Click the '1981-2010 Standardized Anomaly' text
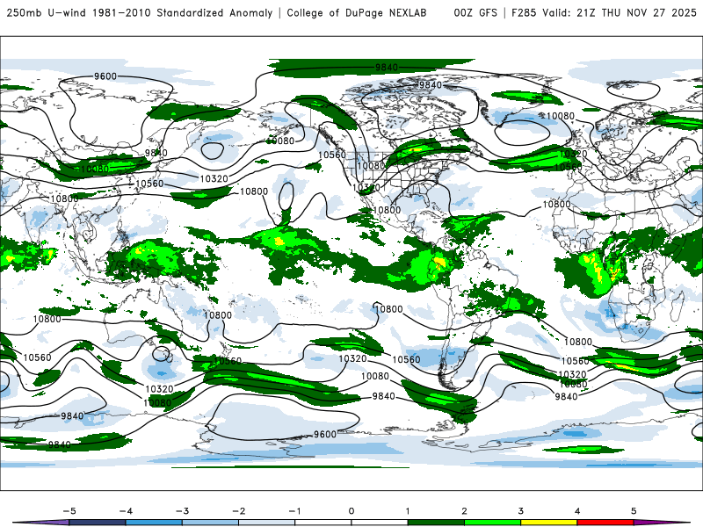Screen dimensions: 703x527 pyautogui.click(x=183, y=12)
